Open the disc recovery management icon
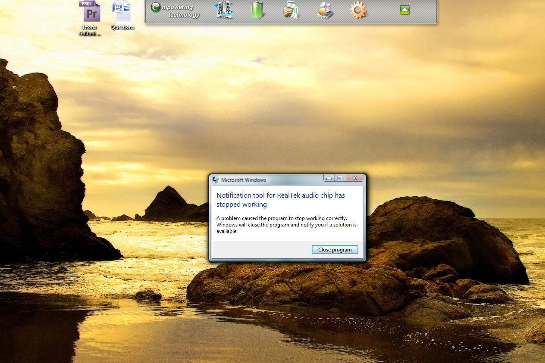 tap(325, 10)
